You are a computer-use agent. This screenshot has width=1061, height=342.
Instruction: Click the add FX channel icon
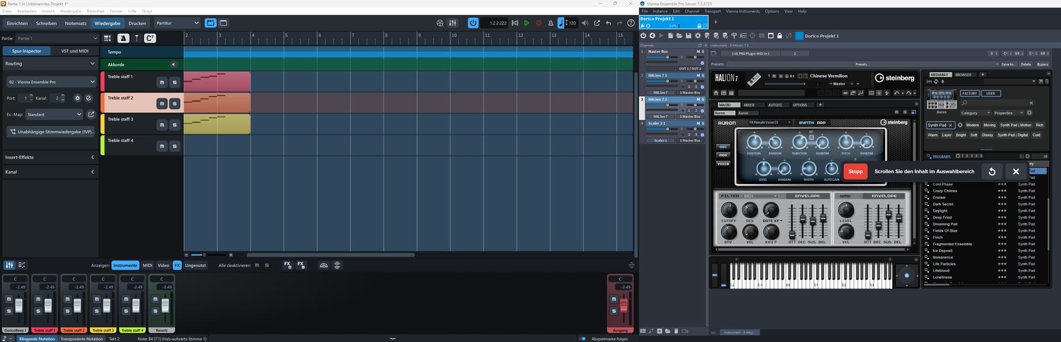pos(287,265)
